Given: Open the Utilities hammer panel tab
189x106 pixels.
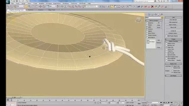Looking at the screenshot, I should click(x=162, y=14).
